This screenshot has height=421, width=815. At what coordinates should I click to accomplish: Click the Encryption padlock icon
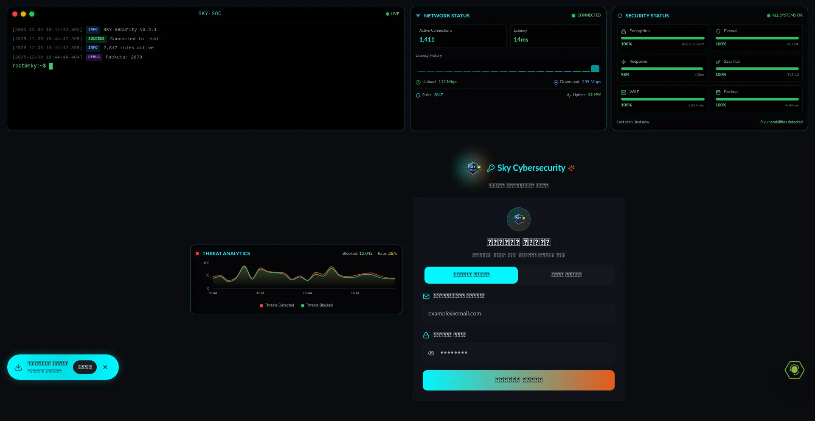[624, 31]
